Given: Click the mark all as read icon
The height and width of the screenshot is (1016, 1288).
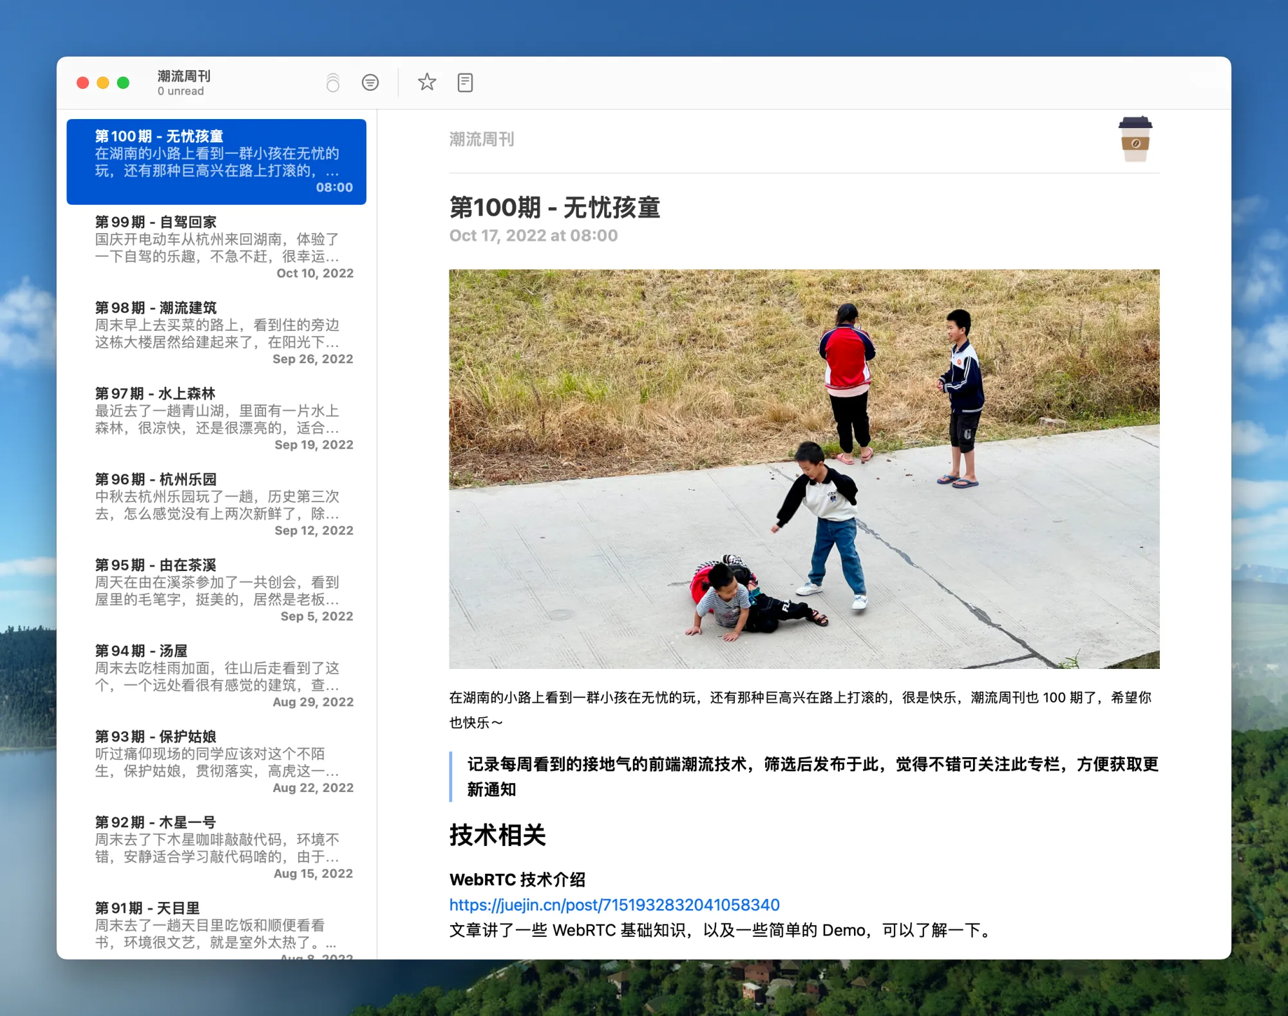Looking at the screenshot, I should point(332,82).
